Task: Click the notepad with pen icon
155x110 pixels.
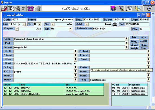Action: 129,8
